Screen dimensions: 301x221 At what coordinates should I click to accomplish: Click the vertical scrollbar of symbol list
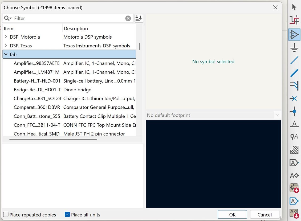point(139,46)
